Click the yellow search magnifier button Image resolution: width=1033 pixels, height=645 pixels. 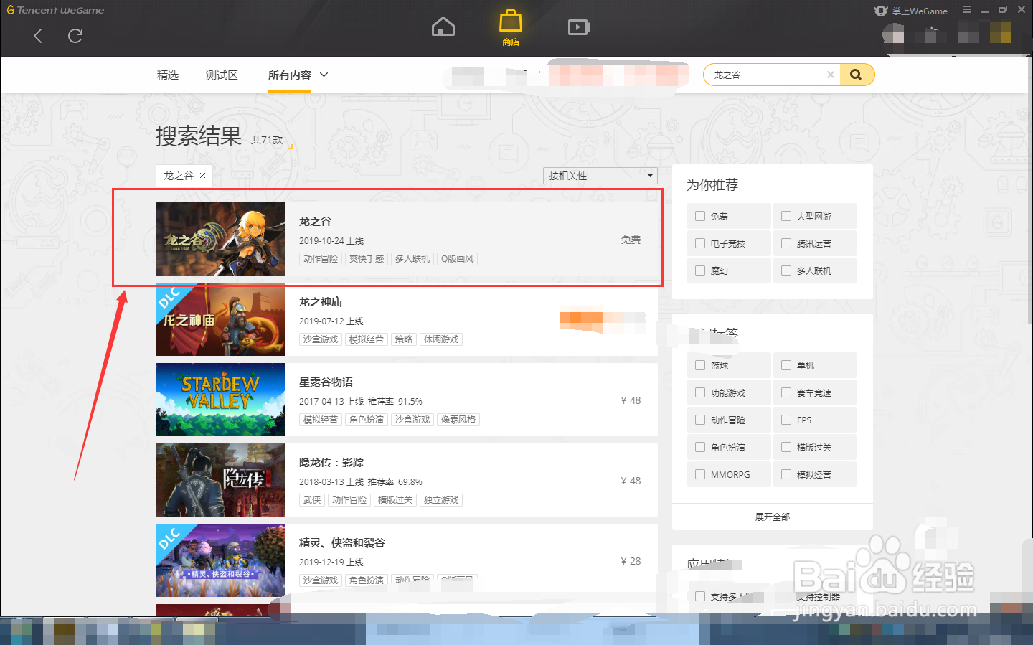(x=857, y=75)
